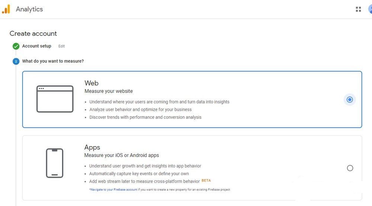Choose the Measure your website option text
The width and height of the screenshot is (372, 206).
(x=109, y=91)
